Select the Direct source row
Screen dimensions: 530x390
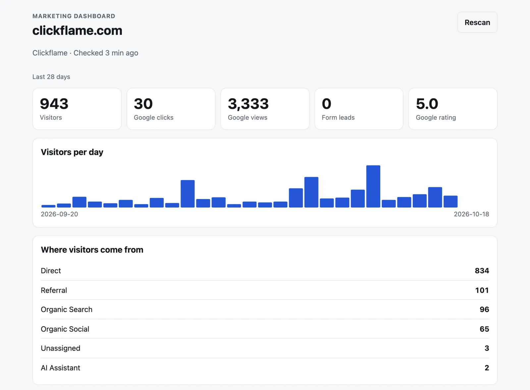click(265, 271)
